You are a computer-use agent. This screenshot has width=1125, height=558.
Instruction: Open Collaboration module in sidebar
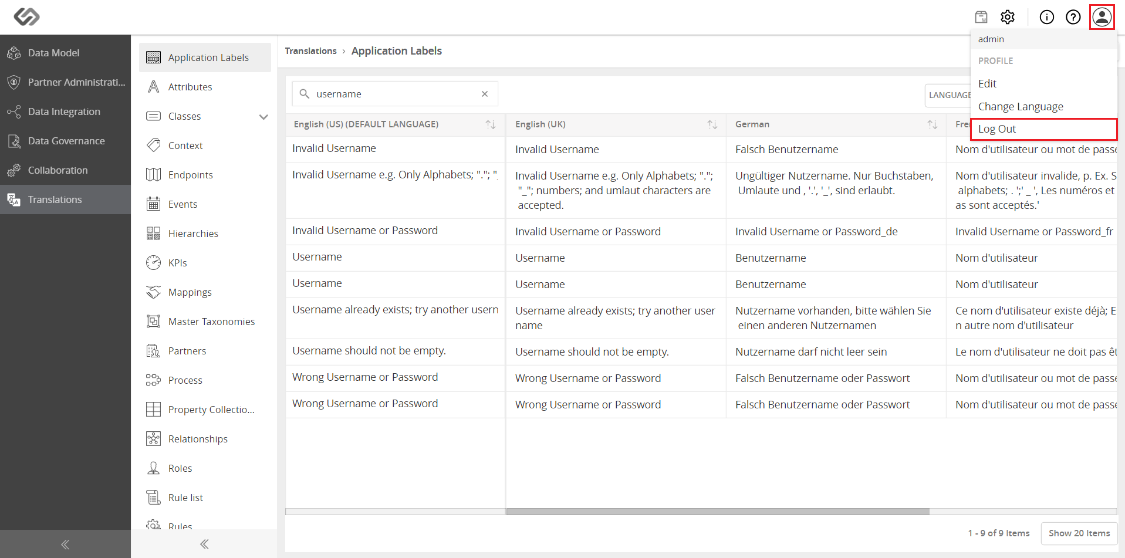(65, 170)
